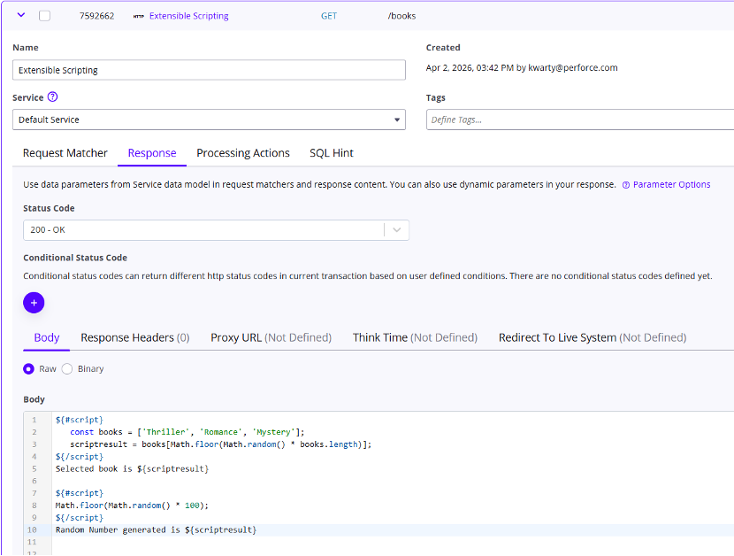Select the Response Headers sub-tab
The width and height of the screenshot is (734, 556).
point(135,337)
